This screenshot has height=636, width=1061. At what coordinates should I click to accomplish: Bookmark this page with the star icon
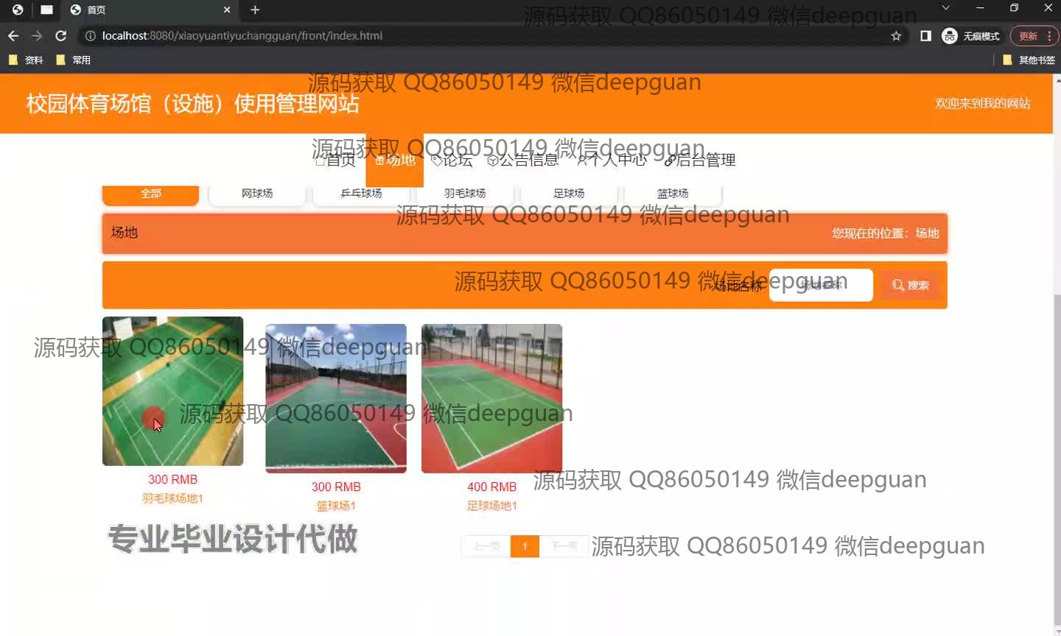pyautogui.click(x=896, y=36)
